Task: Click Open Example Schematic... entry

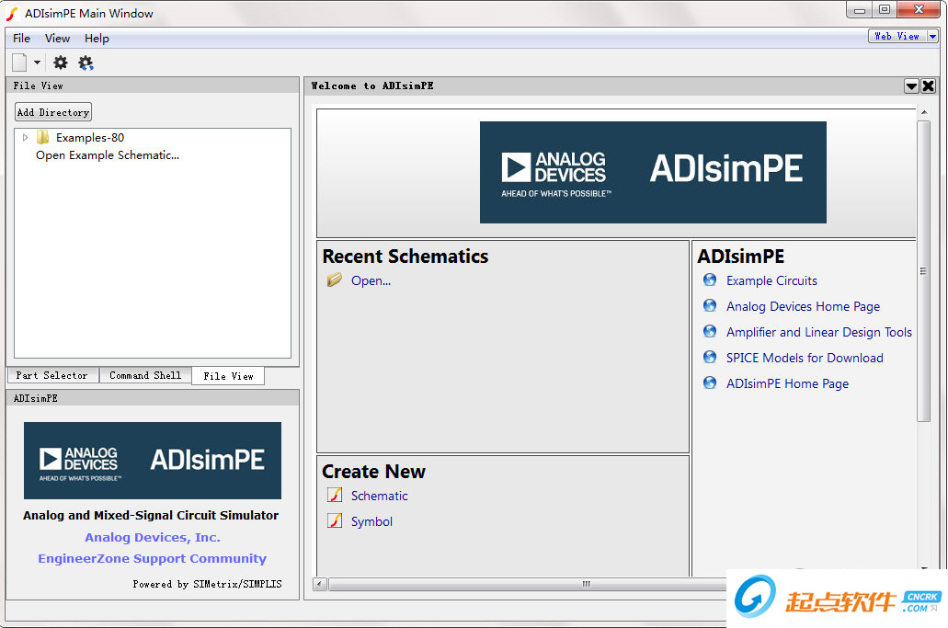Action: [x=108, y=155]
